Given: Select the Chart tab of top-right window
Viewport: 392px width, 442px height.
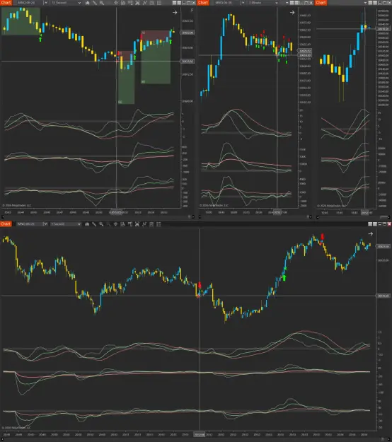Looking at the screenshot, I should [x=321, y=3].
